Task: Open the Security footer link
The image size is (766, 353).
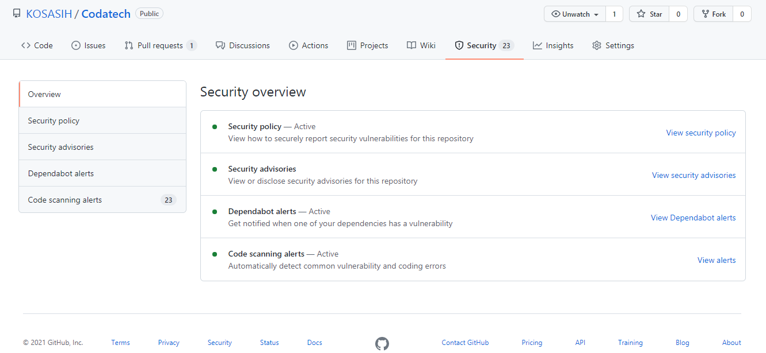Action: coord(219,343)
